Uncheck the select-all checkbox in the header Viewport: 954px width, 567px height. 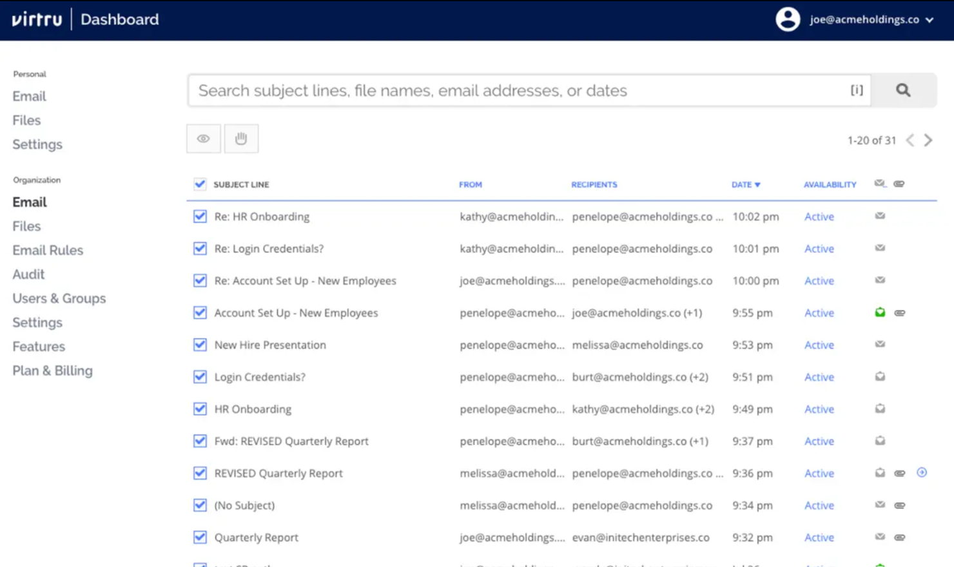tap(199, 184)
